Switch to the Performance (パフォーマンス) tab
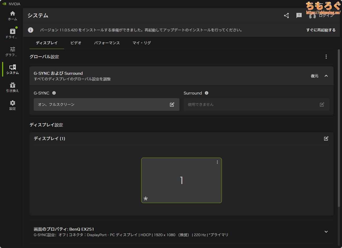342x248 pixels. pyautogui.click(x=107, y=43)
